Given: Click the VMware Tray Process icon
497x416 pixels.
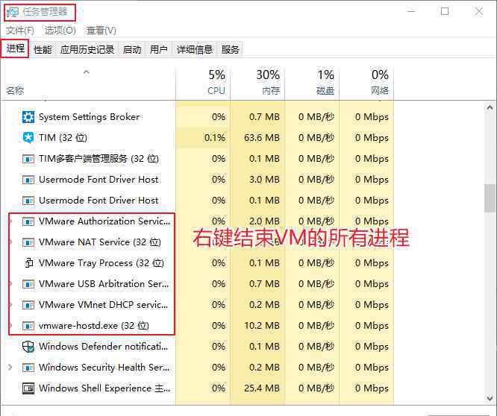Looking at the screenshot, I should [x=29, y=263].
